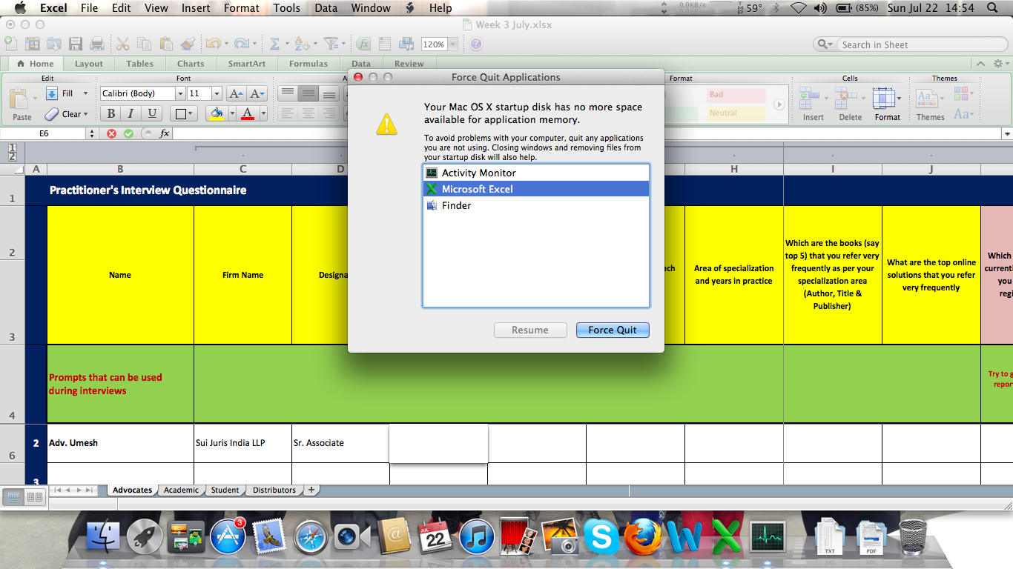Toggle align text middle button

point(308,93)
